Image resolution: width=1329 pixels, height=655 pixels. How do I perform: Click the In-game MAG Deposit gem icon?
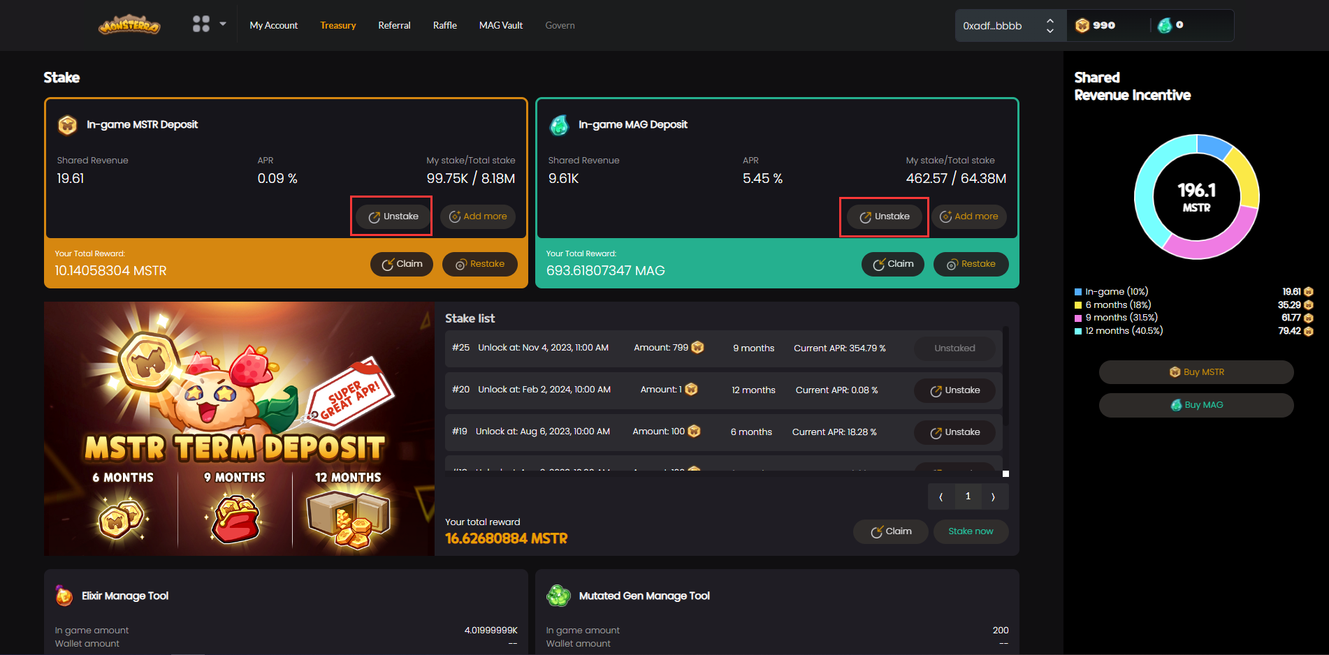(559, 125)
